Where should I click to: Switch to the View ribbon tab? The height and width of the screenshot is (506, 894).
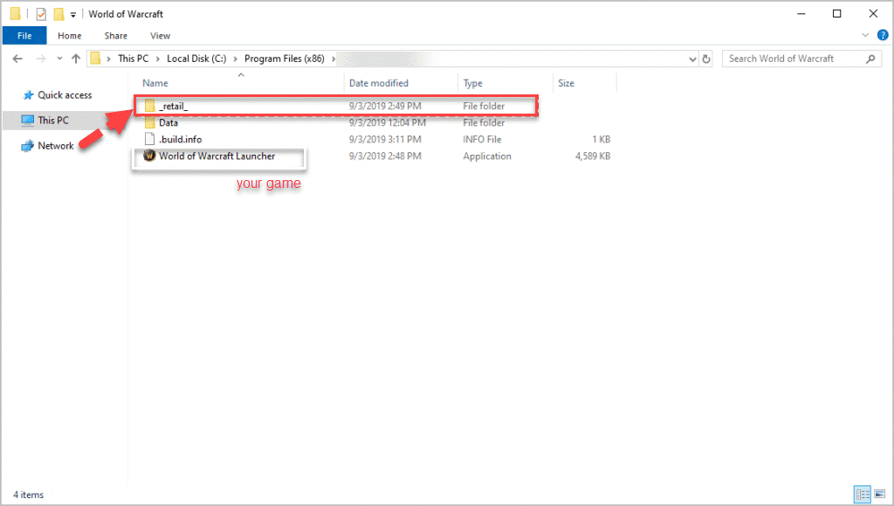[161, 35]
